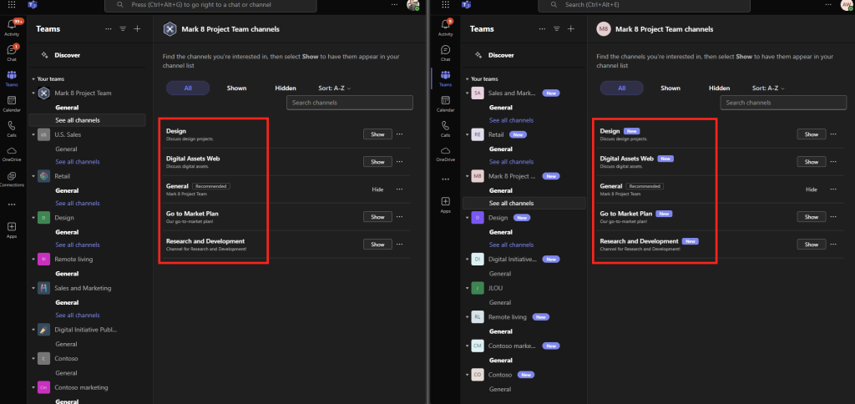This screenshot has width=855, height=404.
Task: Click the Search channels field in left window
Action: point(350,103)
